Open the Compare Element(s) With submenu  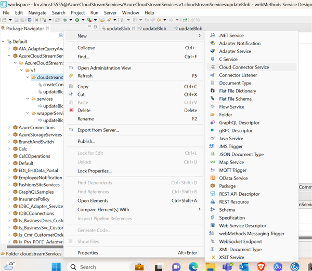pos(135,210)
